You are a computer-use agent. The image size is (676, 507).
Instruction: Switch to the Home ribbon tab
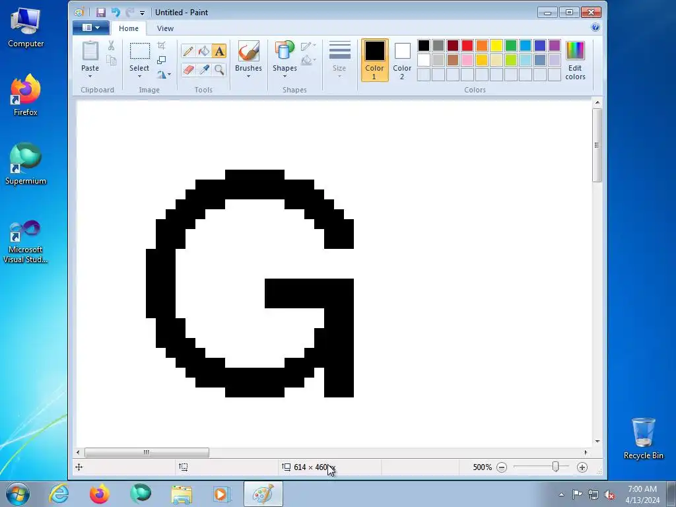pyautogui.click(x=129, y=28)
